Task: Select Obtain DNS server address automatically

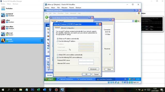Action: click(58, 55)
